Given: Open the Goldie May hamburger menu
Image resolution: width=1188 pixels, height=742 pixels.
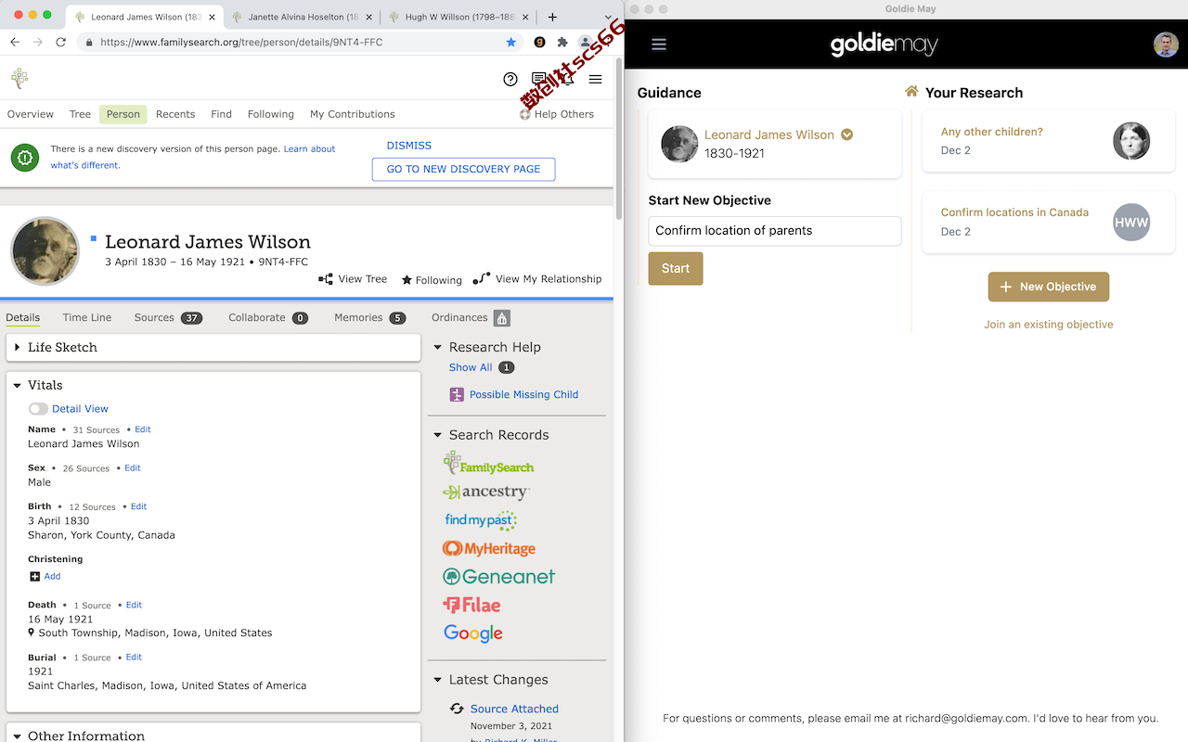Looking at the screenshot, I should point(659,45).
